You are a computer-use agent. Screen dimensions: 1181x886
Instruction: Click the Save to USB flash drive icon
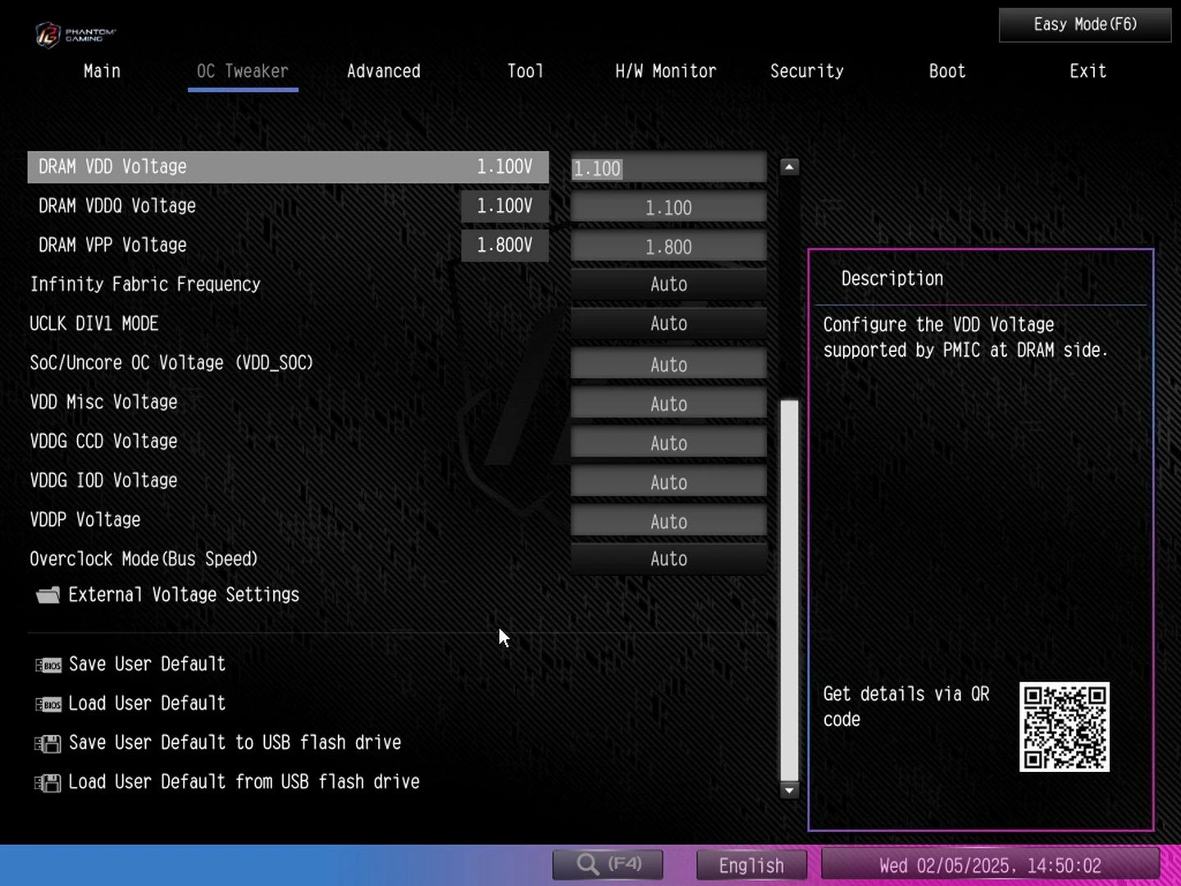[48, 743]
